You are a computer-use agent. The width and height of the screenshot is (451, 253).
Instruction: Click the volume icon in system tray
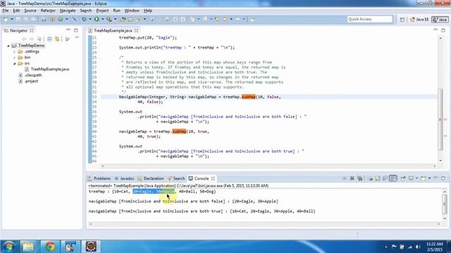tap(418, 247)
